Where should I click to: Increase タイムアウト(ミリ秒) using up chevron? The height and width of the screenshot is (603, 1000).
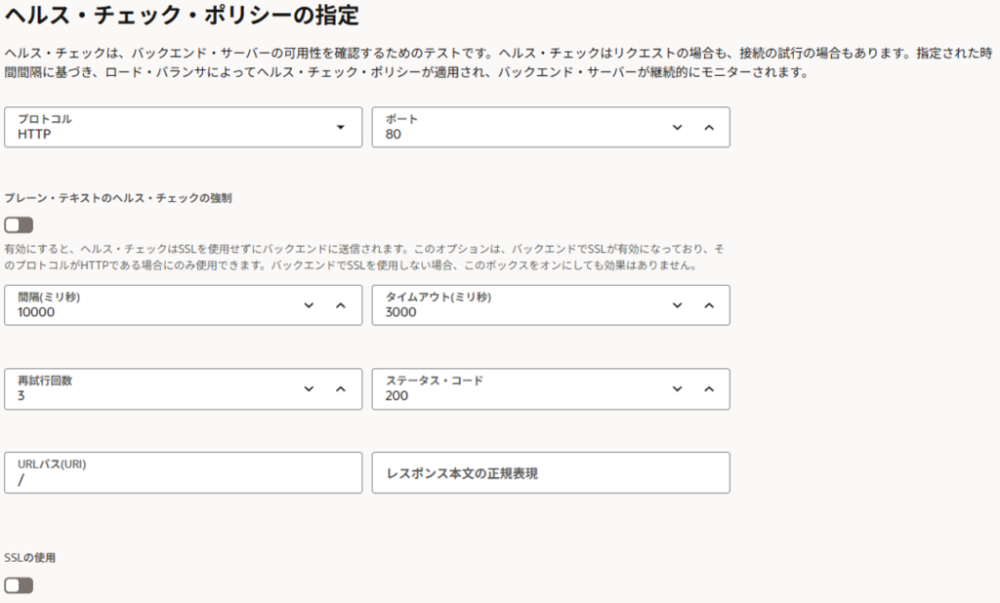[709, 305]
